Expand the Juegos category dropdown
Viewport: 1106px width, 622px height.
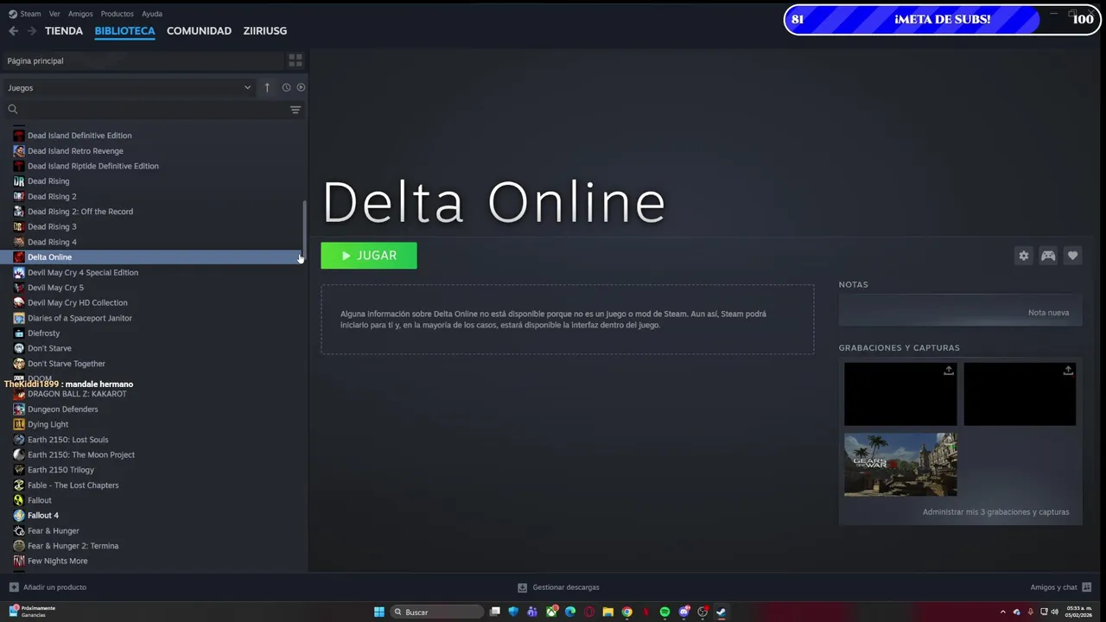(x=247, y=87)
